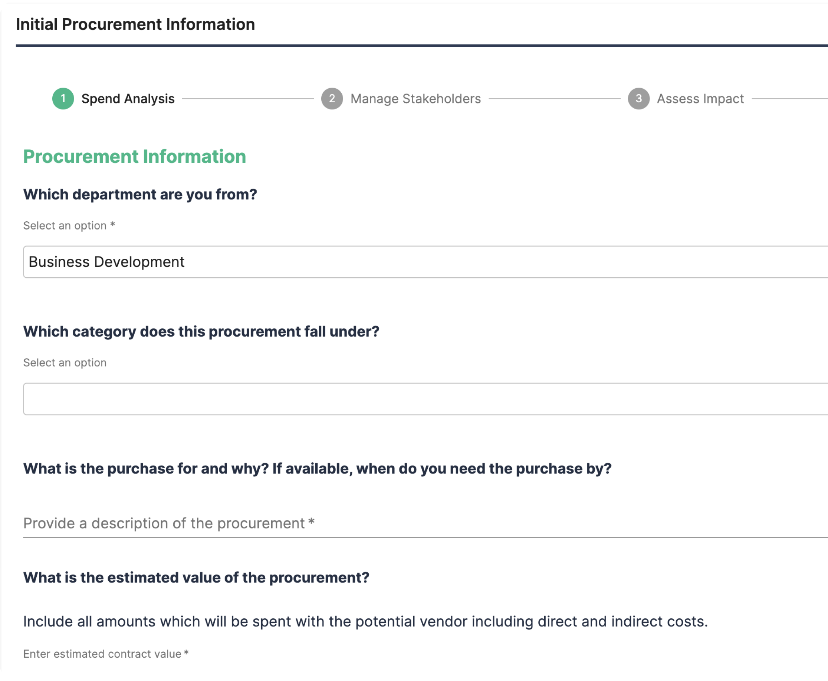Click the green step 1 circle icon
The height and width of the screenshot is (681, 828).
point(63,99)
